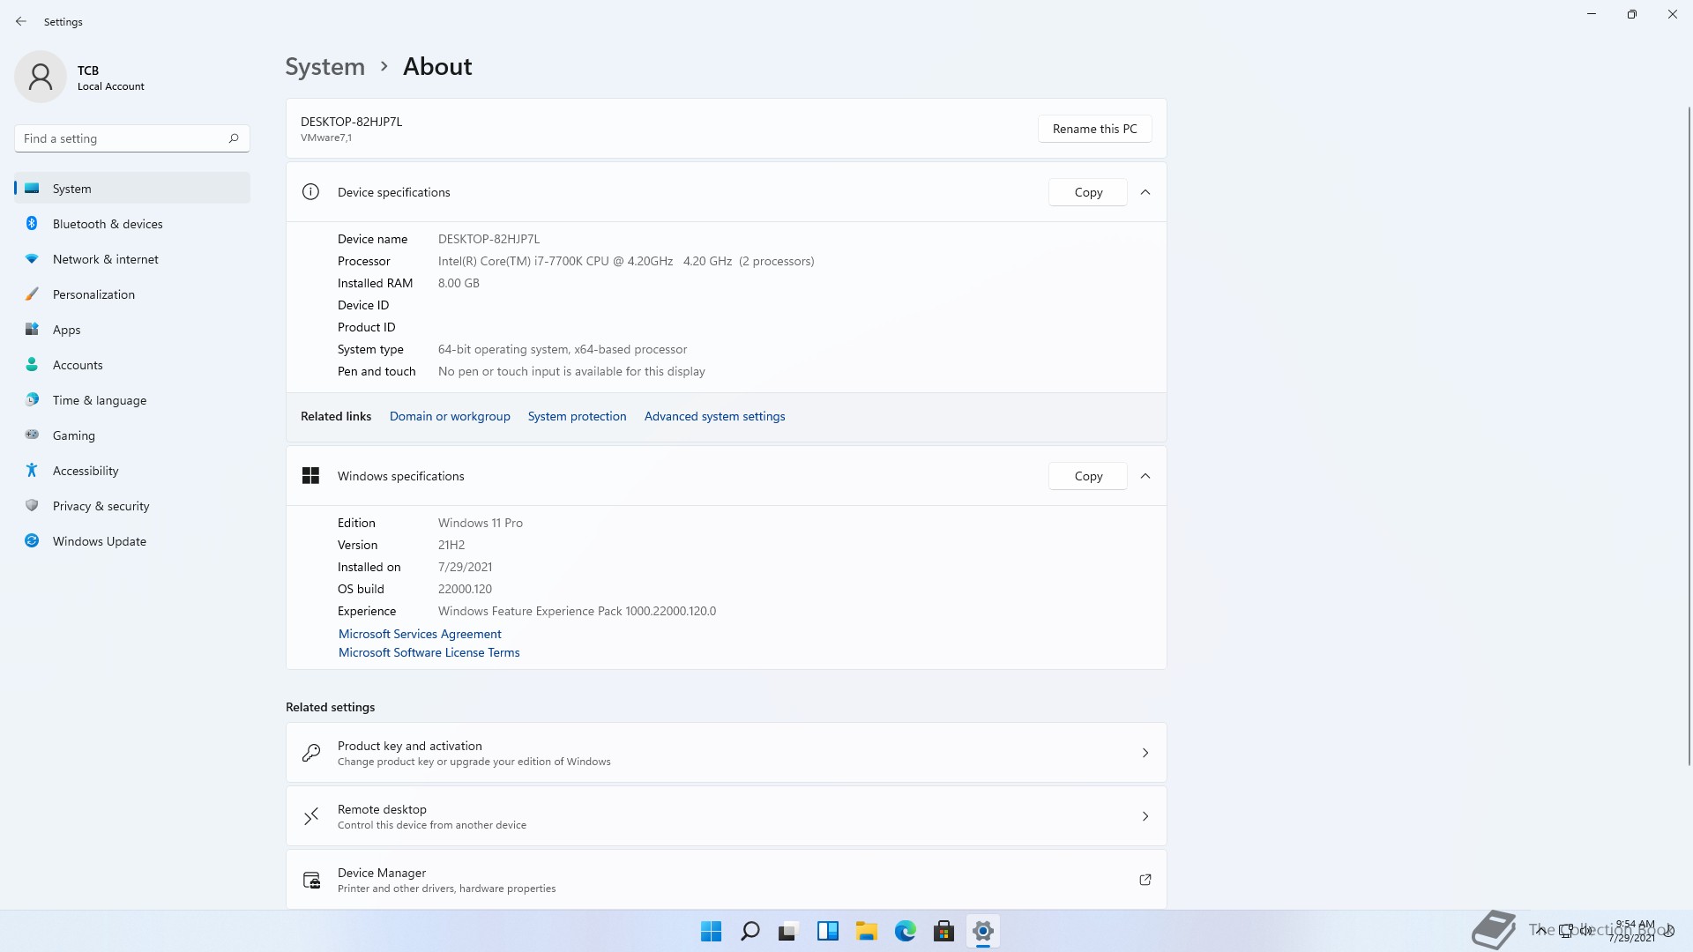The image size is (1693, 952).
Task: Click the Installed RAM value 8.00 GB
Action: click(x=459, y=284)
